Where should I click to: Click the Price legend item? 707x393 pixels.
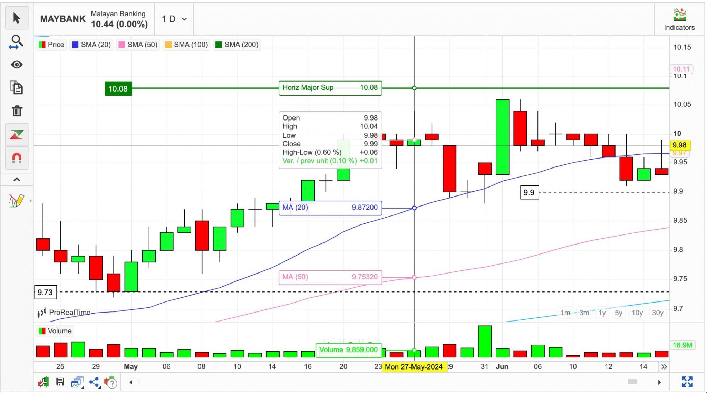pyautogui.click(x=51, y=45)
